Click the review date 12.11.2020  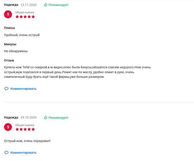coord(28,5)
